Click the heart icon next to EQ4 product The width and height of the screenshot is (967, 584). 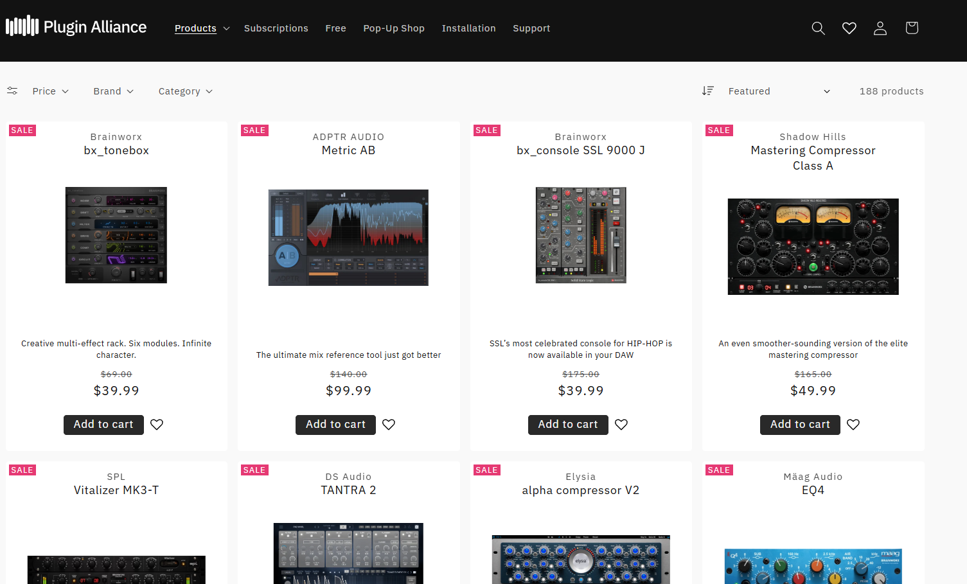tap(853, 581)
